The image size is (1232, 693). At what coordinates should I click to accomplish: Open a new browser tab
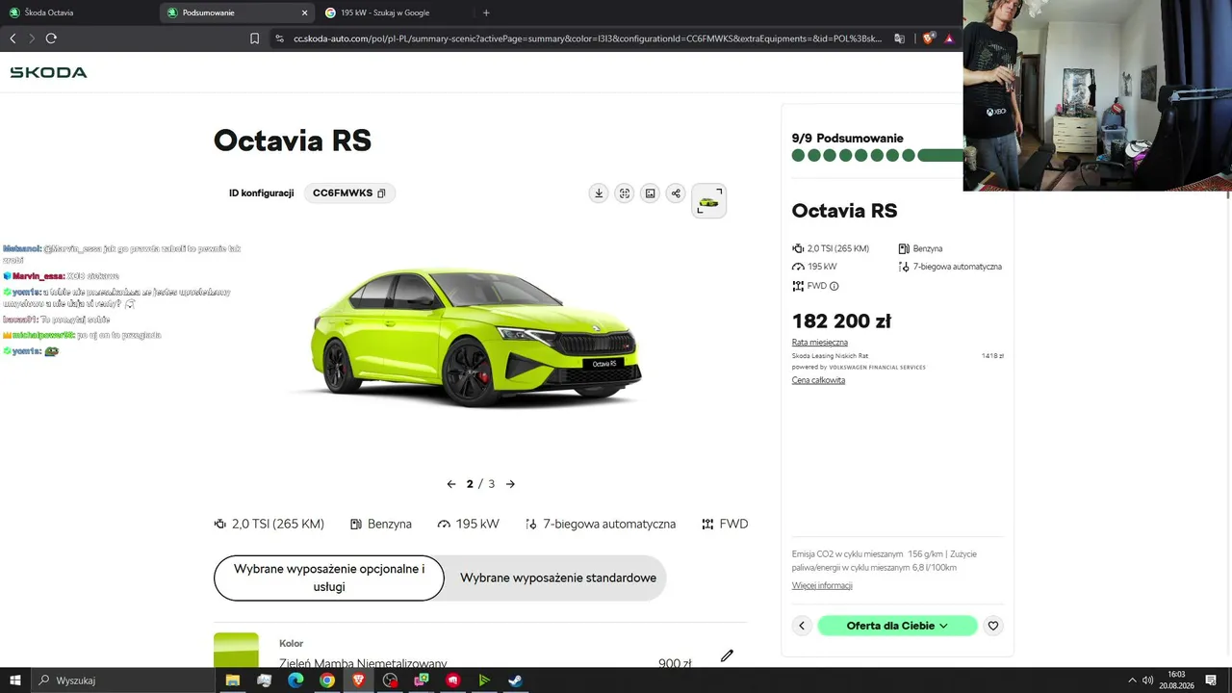pyautogui.click(x=486, y=13)
